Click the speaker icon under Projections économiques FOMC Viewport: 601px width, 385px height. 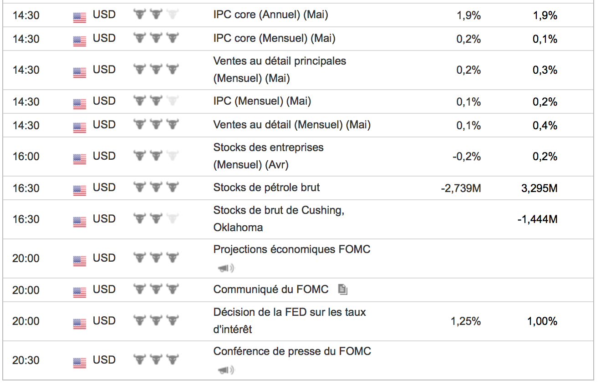(x=226, y=268)
